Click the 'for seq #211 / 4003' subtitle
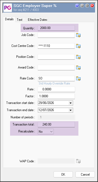Image resolution: width=98 pixels, height=182 pixels. 26,10
